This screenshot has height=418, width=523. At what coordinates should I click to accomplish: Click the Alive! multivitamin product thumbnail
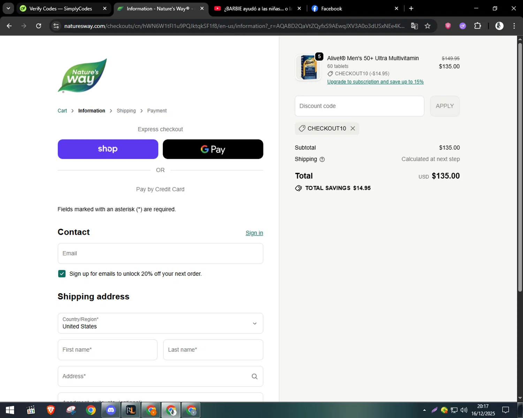tap(308, 68)
